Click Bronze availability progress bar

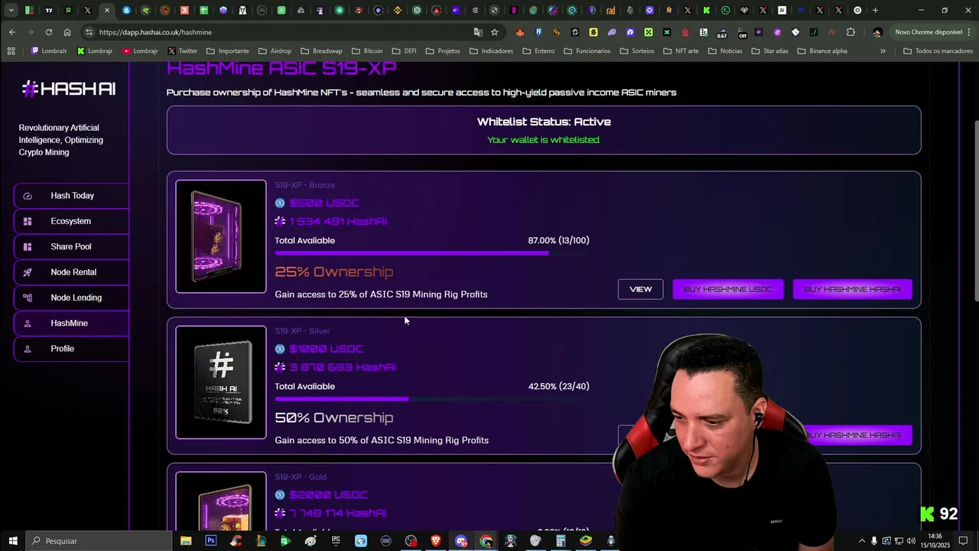click(431, 253)
